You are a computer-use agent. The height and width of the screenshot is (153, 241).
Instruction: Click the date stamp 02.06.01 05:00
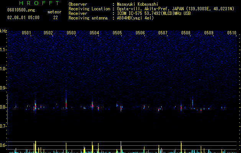click(x=23, y=18)
